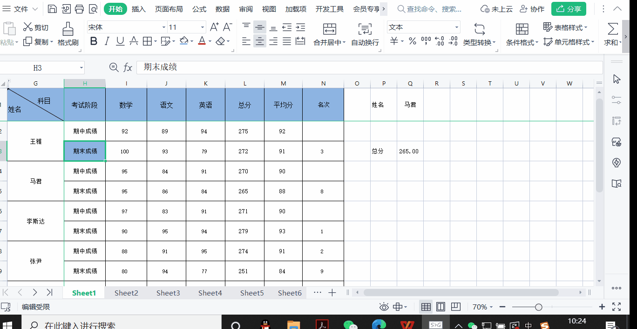
Task: Open the font size dropdown showing 11
Action: [x=202, y=27]
